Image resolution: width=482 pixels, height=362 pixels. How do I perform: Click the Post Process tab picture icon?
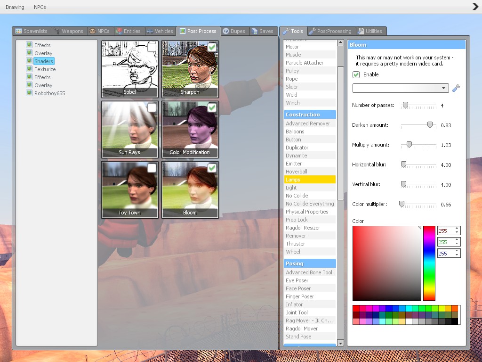[183, 31]
